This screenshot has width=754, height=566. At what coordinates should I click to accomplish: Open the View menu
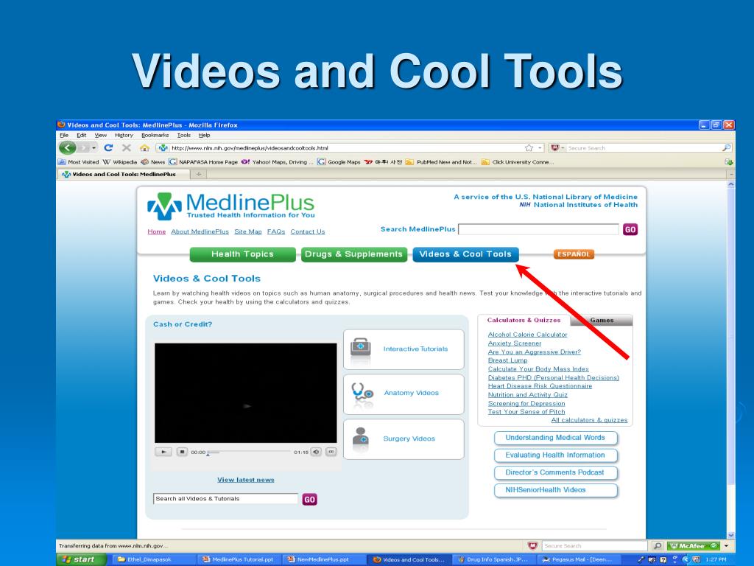point(100,136)
